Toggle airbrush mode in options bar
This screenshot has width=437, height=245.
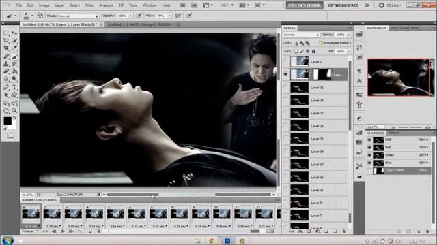pyautogui.click(x=178, y=16)
